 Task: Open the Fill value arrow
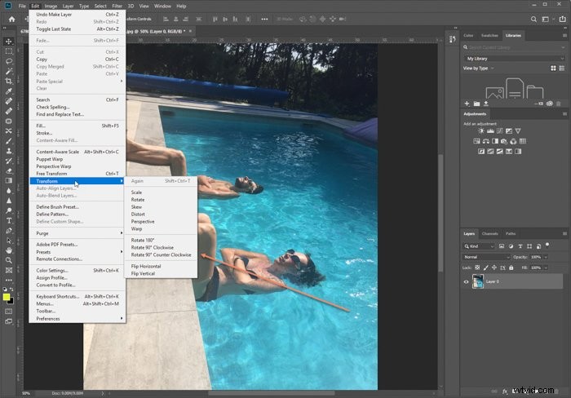(x=546, y=268)
